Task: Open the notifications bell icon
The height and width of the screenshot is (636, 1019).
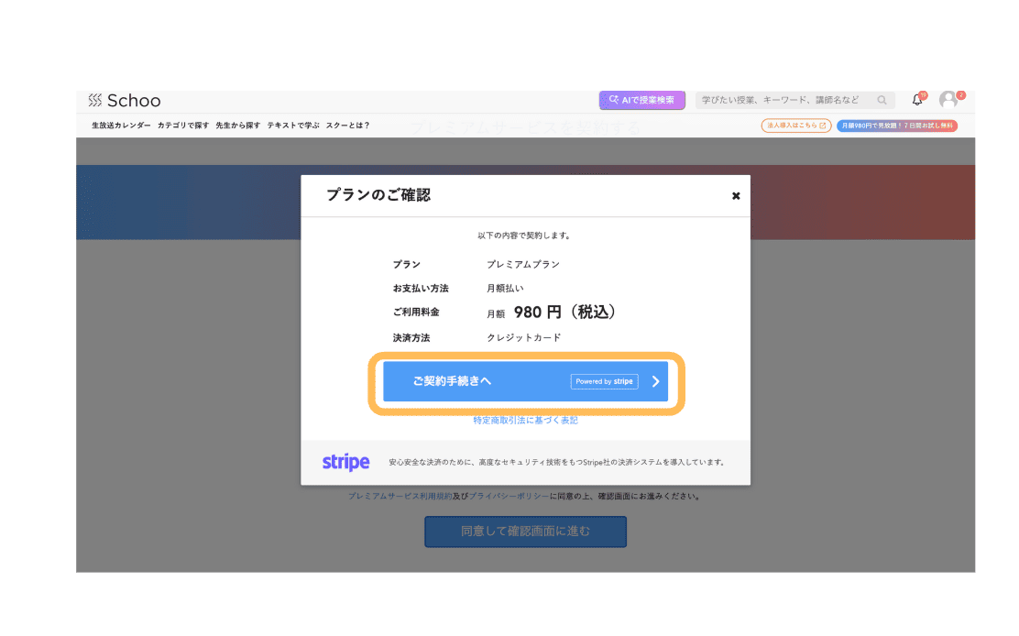Action: [x=917, y=100]
